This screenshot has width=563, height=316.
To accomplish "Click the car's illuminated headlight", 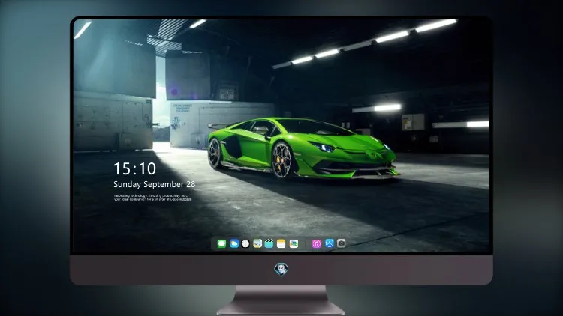I will click(323, 147).
